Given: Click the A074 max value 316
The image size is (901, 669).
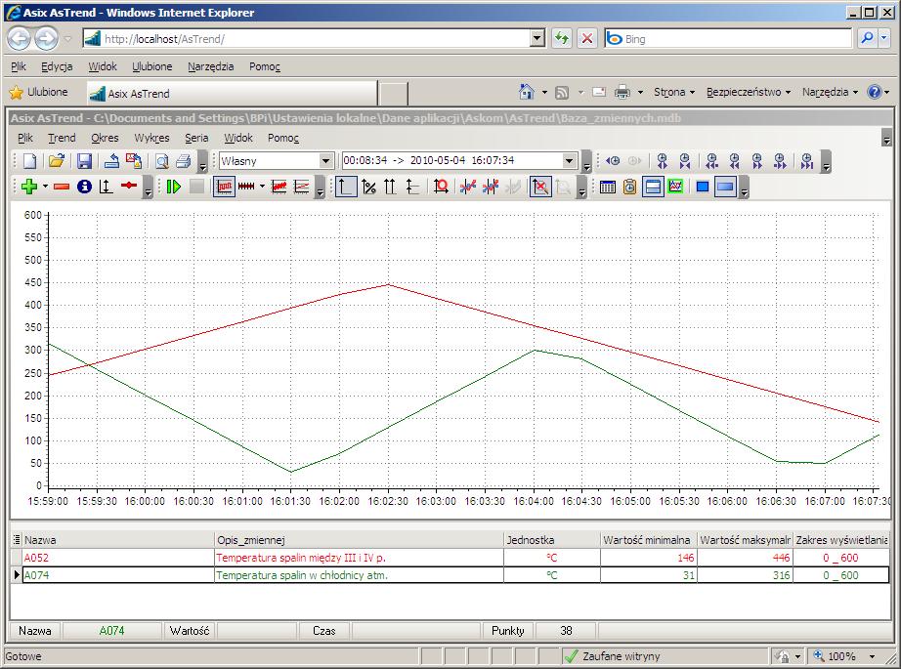Looking at the screenshot, I should coord(745,575).
